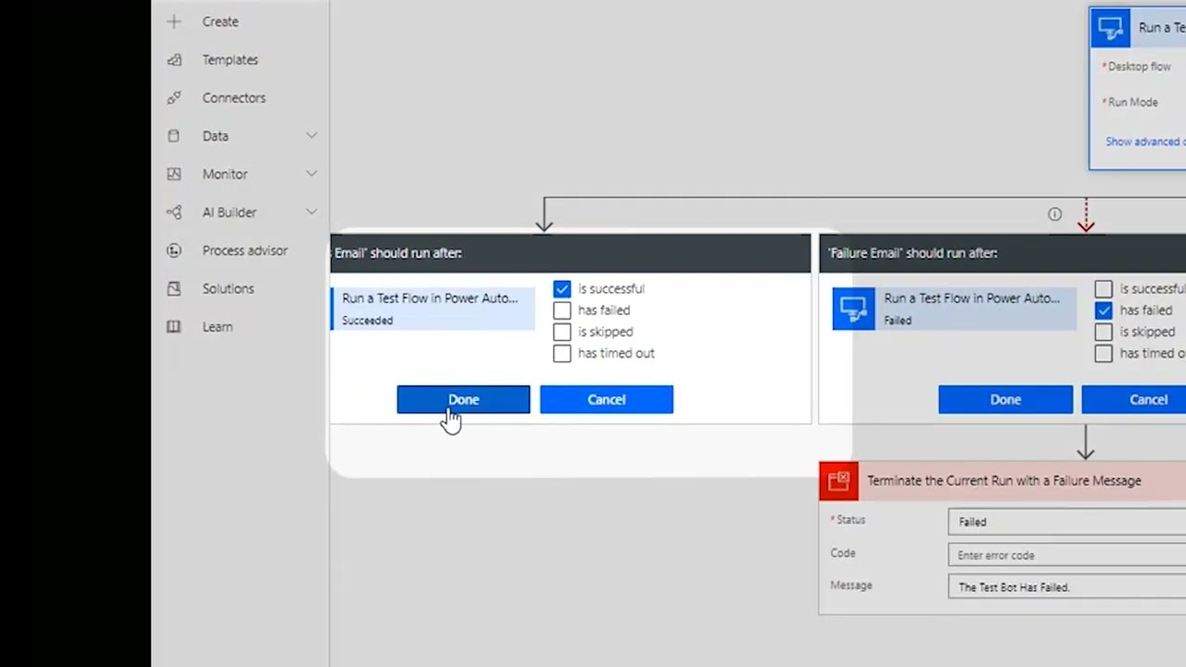Screen dimensions: 1186x667
Task: Click Cancel in the left run-after panel
Action: 607,399
